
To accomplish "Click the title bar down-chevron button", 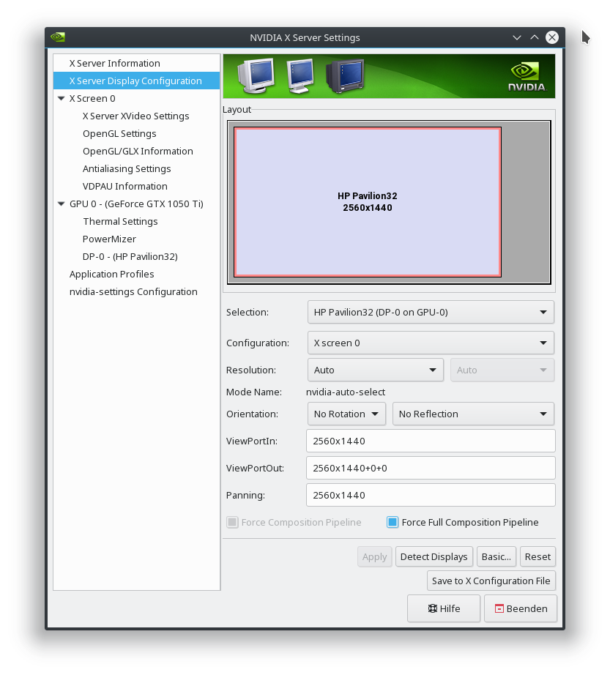I will coord(516,37).
